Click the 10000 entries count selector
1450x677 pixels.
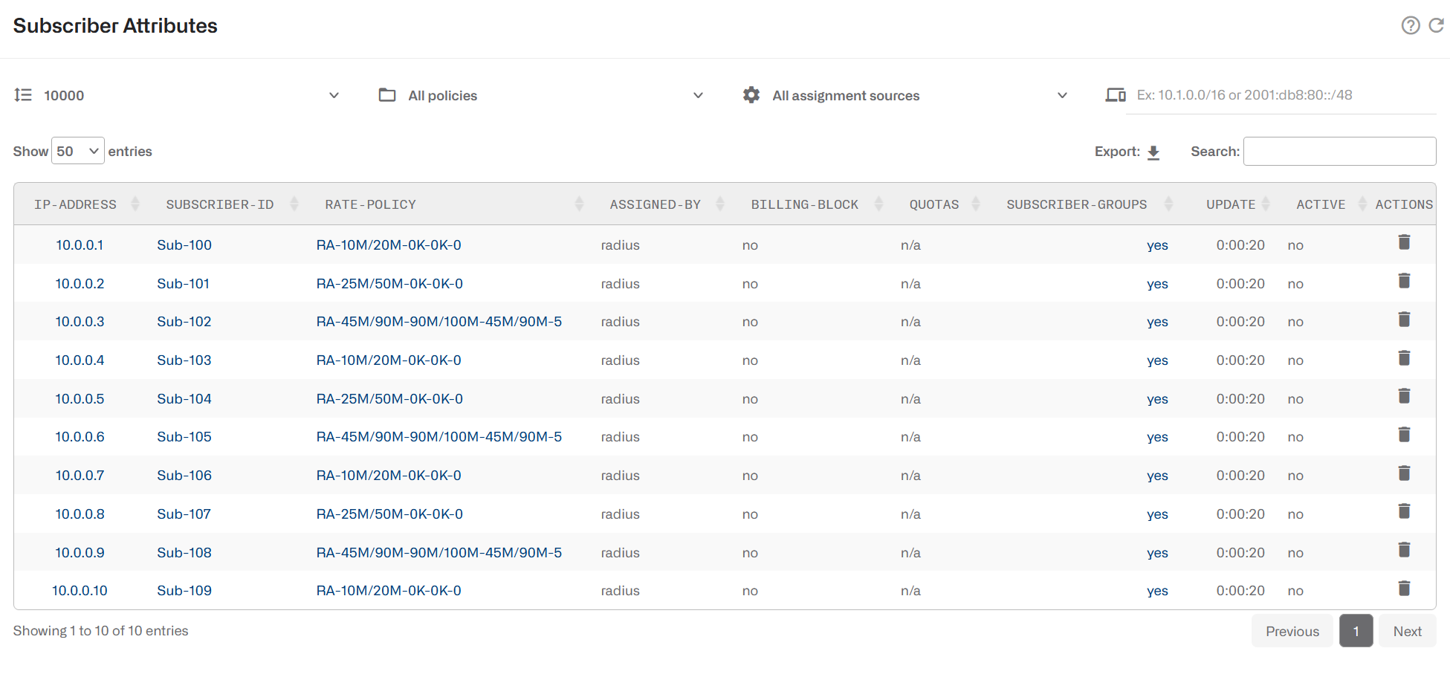pos(65,95)
